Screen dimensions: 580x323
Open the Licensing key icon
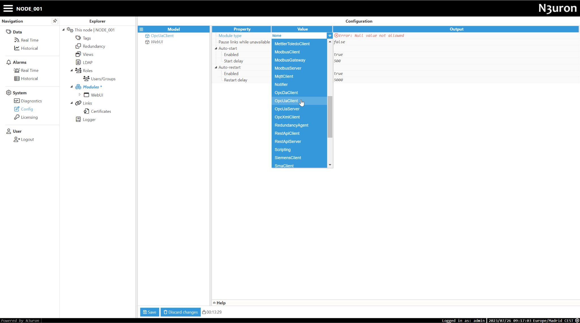(17, 117)
